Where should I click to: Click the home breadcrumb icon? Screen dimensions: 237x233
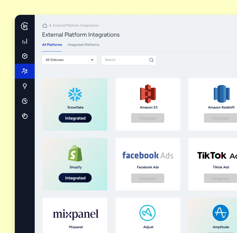pos(45,26)
